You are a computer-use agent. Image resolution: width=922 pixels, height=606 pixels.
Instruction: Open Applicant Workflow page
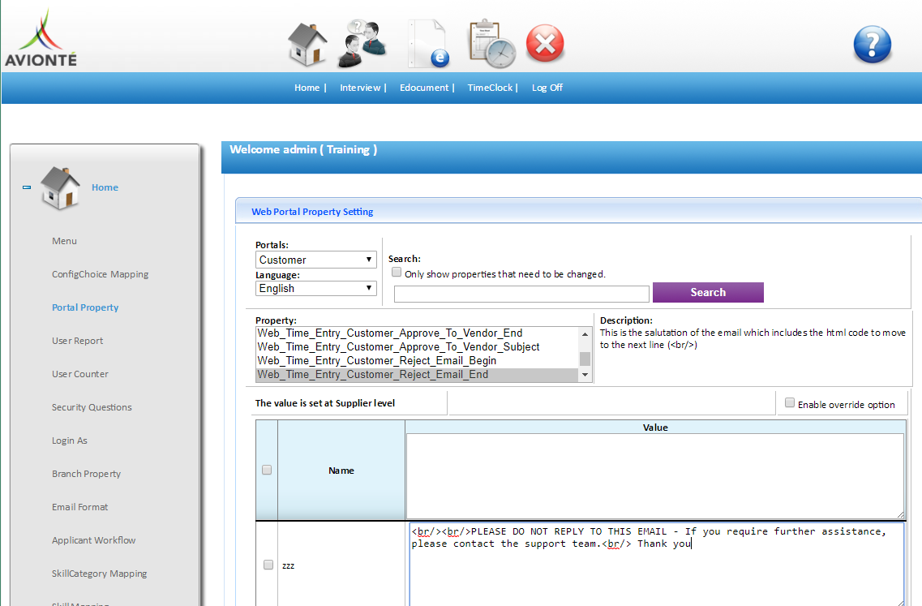pos(93,540)
